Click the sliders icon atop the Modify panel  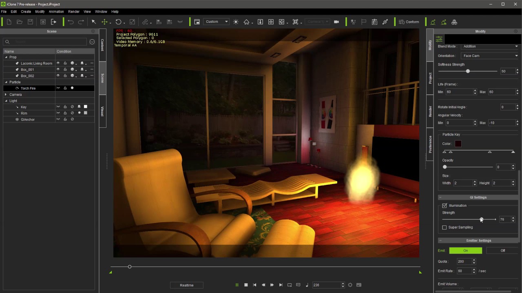pos(439,39)
